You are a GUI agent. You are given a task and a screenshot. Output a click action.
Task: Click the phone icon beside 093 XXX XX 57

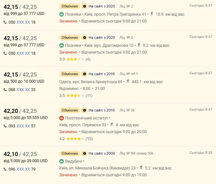coord(5,126)
